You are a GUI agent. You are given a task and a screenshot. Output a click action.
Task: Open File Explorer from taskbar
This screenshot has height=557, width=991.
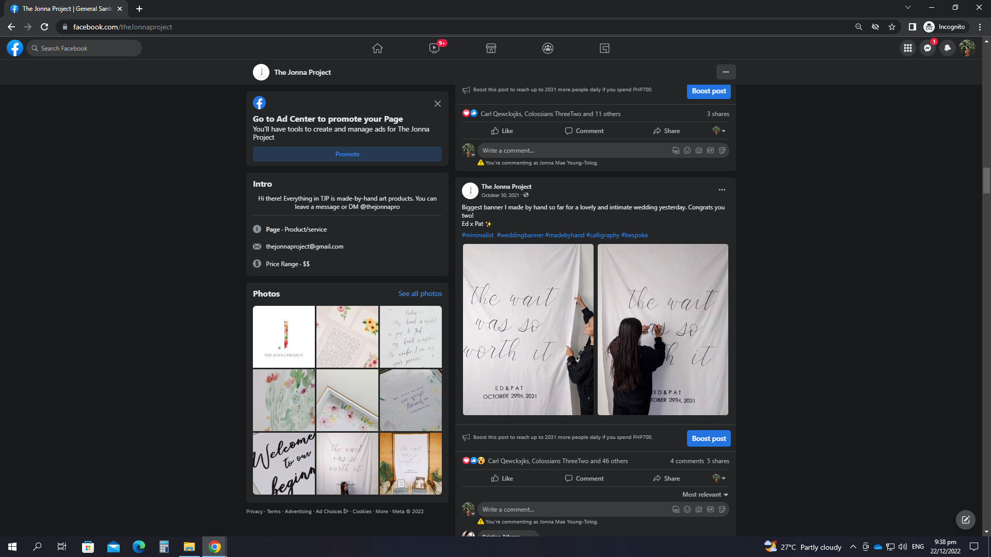[189, 547]
